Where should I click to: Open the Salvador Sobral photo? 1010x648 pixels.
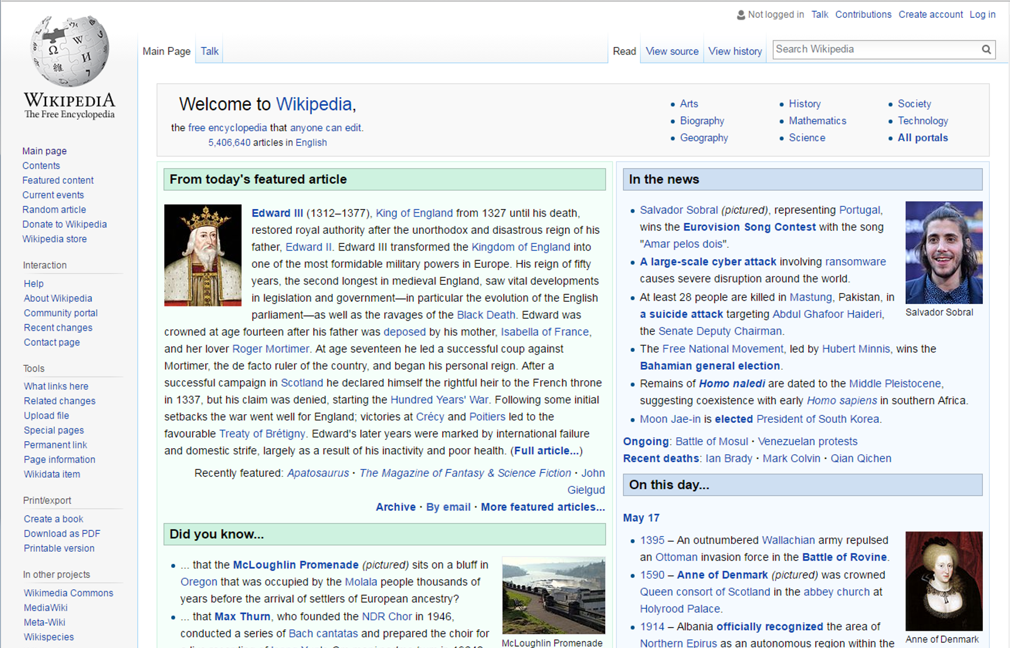[x=944, y=252]
